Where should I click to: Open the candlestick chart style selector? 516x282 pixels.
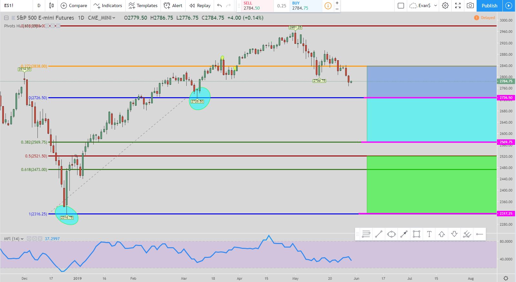pos(51,5)
